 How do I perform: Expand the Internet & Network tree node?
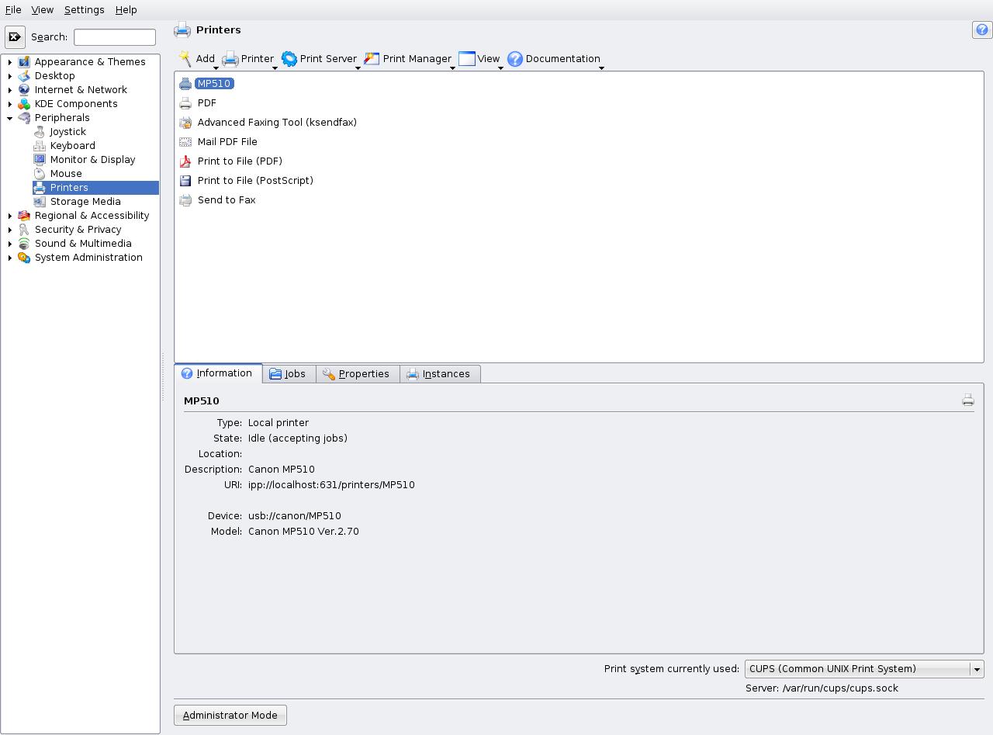point(10,90)
